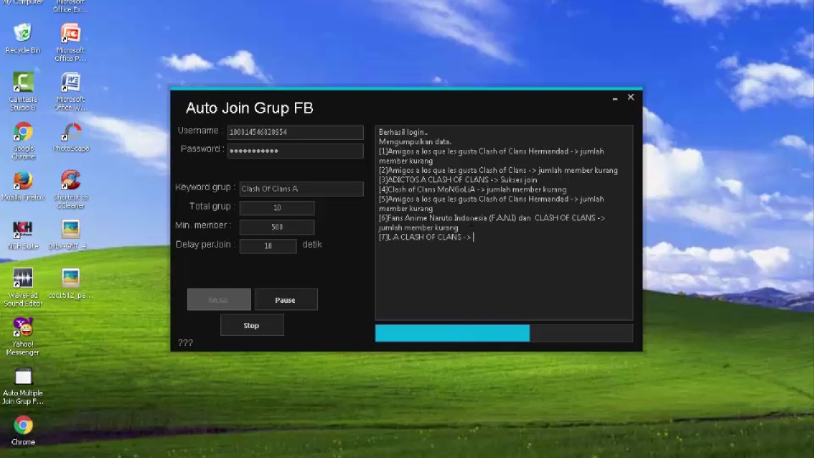
Task: Open Microsoft Office Word desktop shortcut
Action: [x=70, y=92]
